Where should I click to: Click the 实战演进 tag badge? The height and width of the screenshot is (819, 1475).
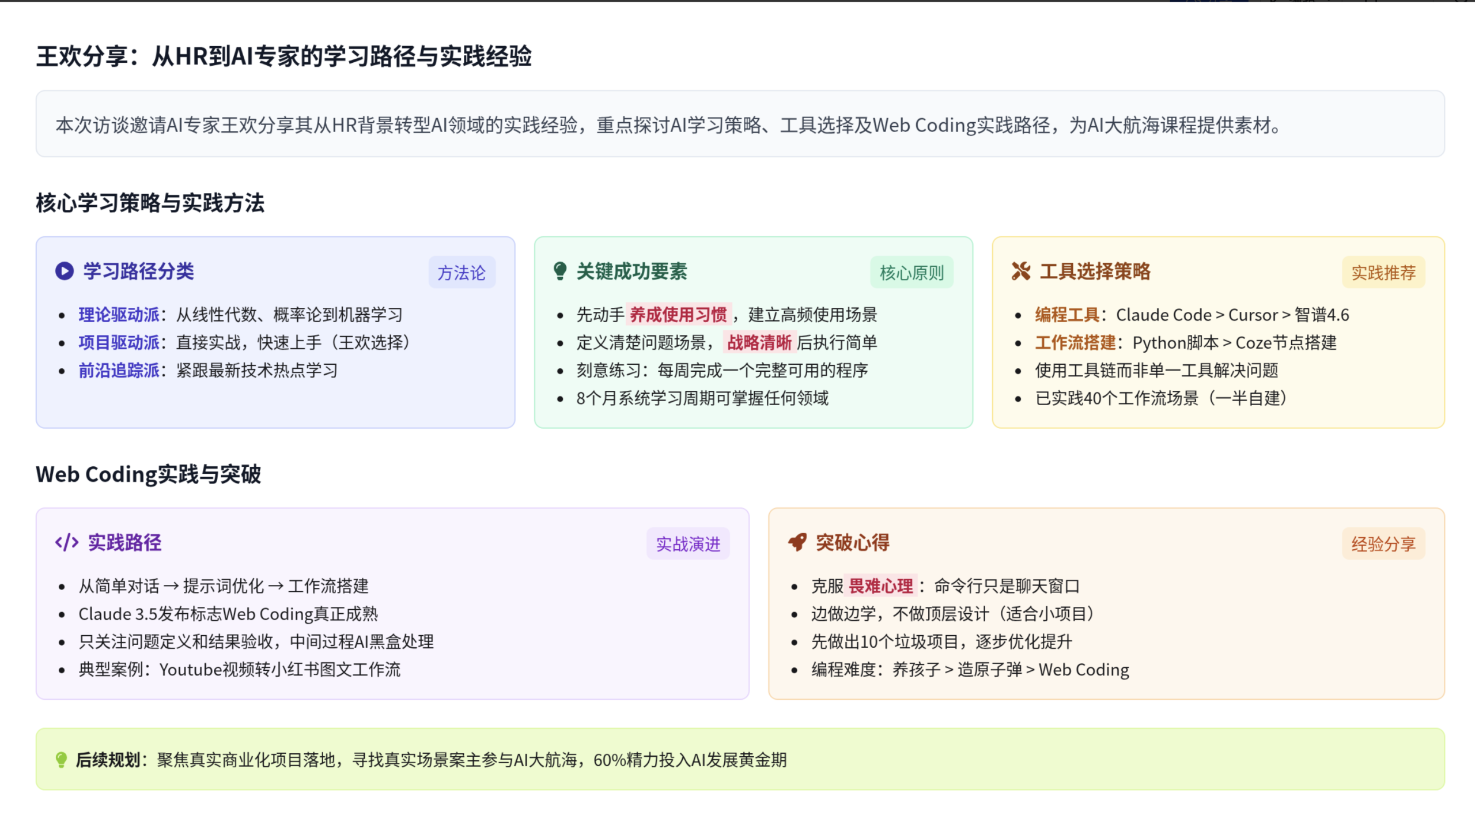688,544
